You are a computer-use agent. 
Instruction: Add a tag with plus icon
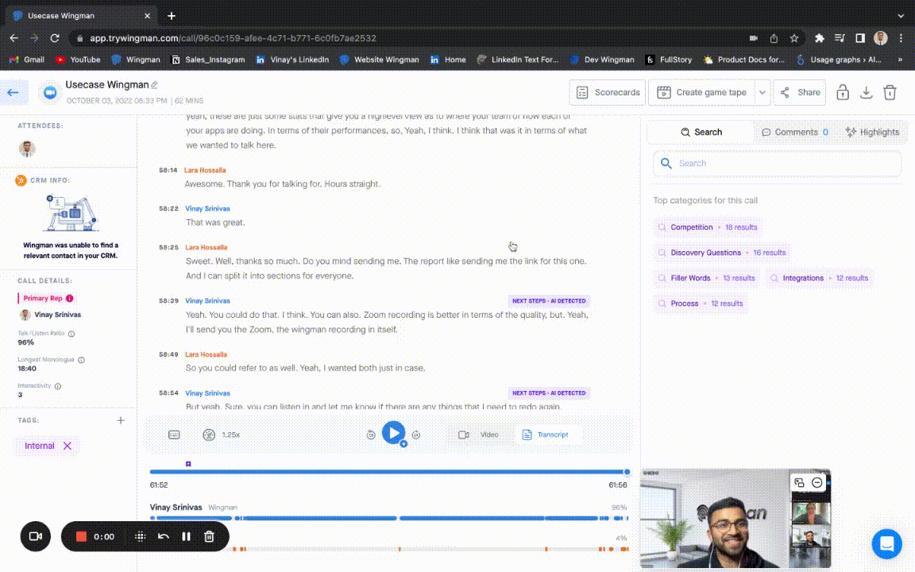point(120,420)
